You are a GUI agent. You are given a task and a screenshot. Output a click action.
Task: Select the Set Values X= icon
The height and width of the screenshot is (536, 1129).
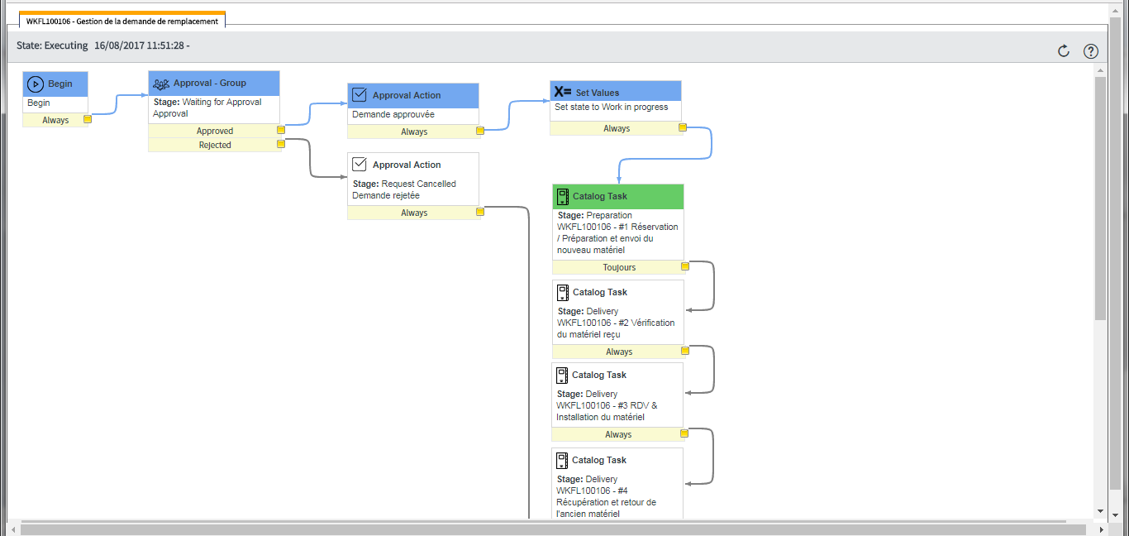[563, 92]
